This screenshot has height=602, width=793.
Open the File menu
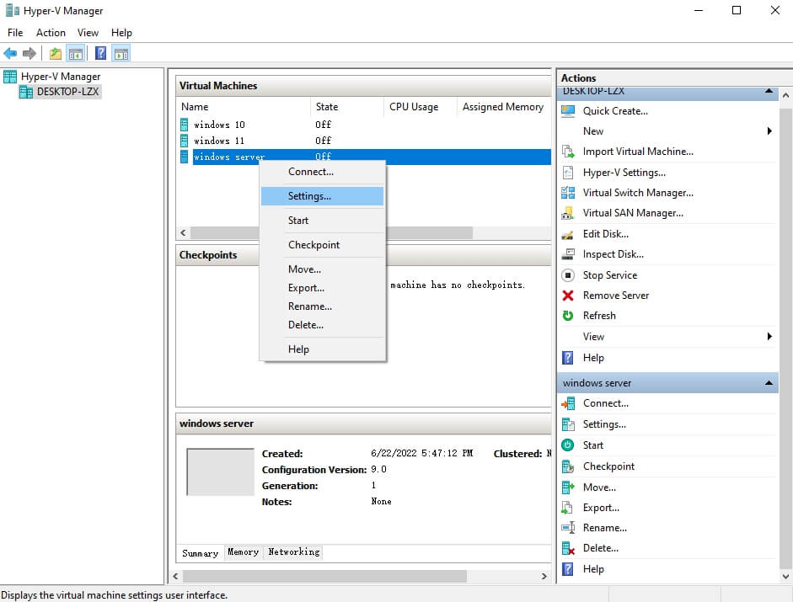click(x=15, y=32)
